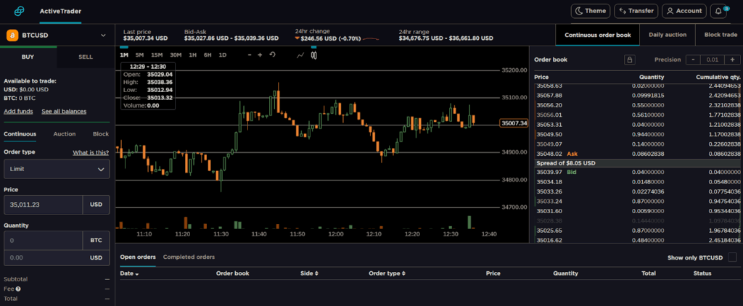Reset chart zoom with the circular arrow icon
The width and height of the screenshot is (743, 306).
coord(272,55)
